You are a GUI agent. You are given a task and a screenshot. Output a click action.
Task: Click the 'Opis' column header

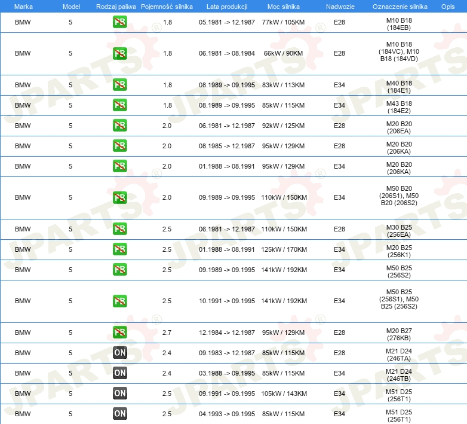tap(447, 7)
